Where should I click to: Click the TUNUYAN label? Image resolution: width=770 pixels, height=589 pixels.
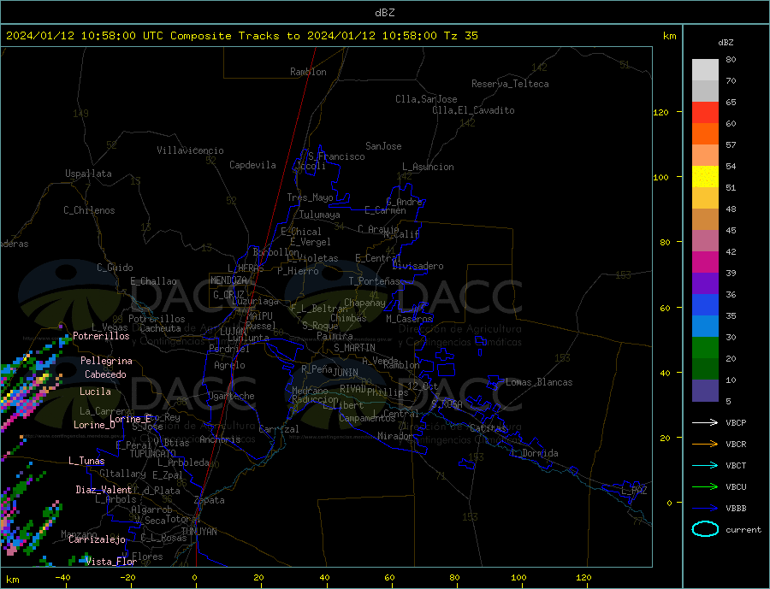[x=198, y=532]
